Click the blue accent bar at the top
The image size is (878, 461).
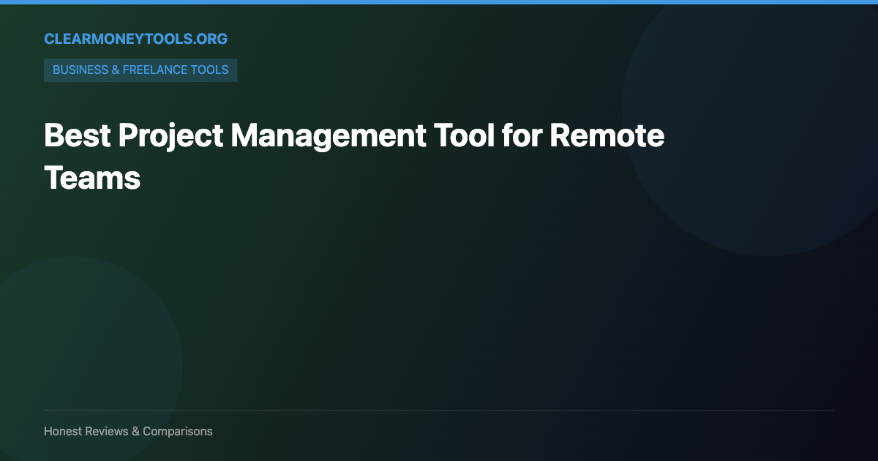pyautogui.click(x=439, y=2)
